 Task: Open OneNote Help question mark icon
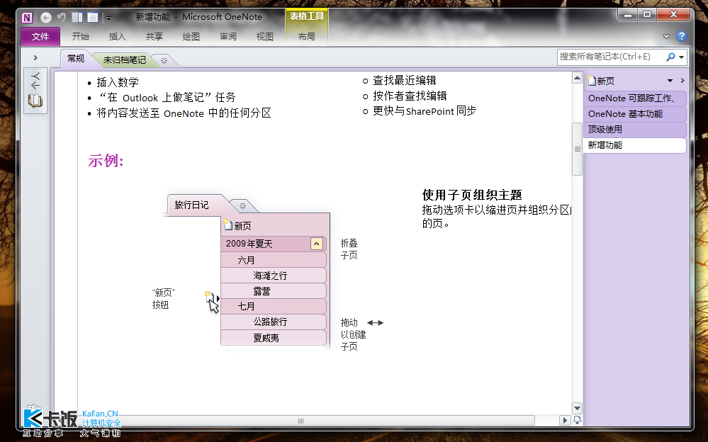681,36
